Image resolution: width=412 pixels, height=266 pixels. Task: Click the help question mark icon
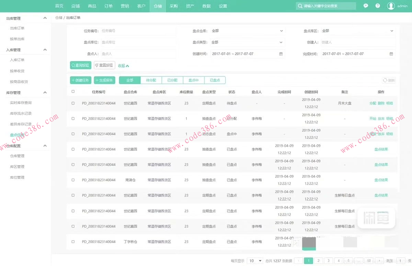tap(378, 6)
